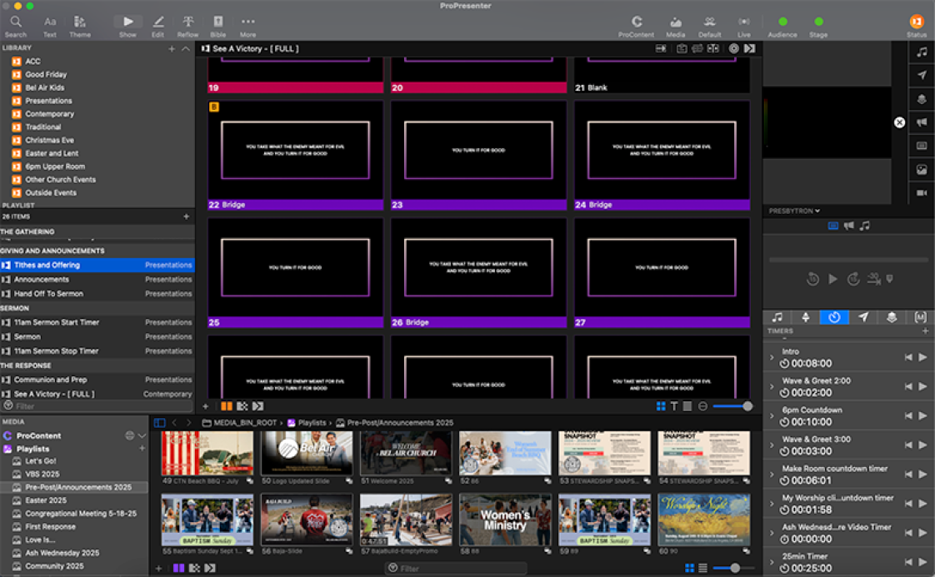Select the Women's Ministry media thumbnail
Image resolution: width=935 pixels, height=577 pixels.
coord(505,520)
